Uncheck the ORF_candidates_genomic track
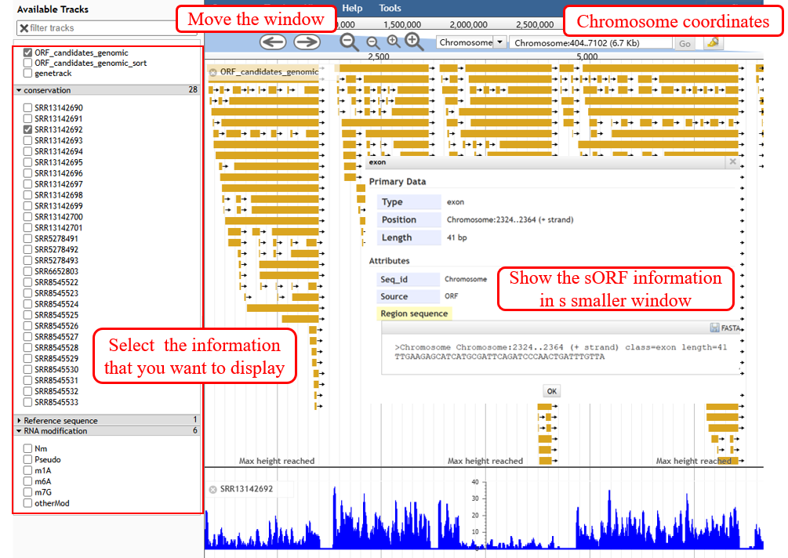This screenshot has height=558, width=788. [28, 53]
